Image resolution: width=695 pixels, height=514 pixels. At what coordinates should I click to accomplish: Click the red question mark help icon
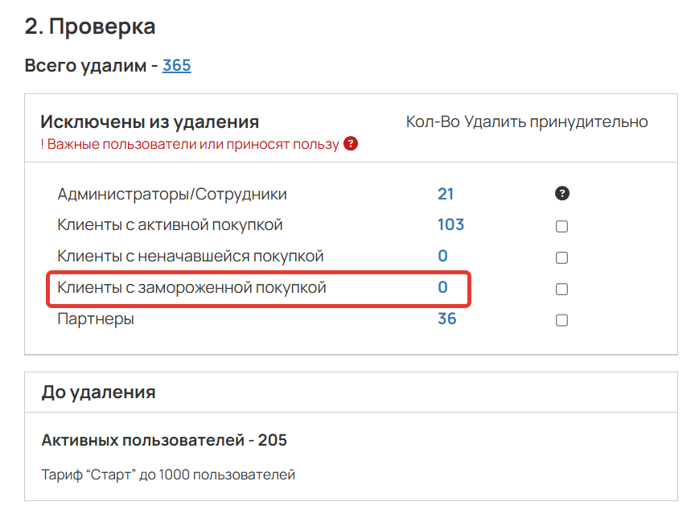349,143
